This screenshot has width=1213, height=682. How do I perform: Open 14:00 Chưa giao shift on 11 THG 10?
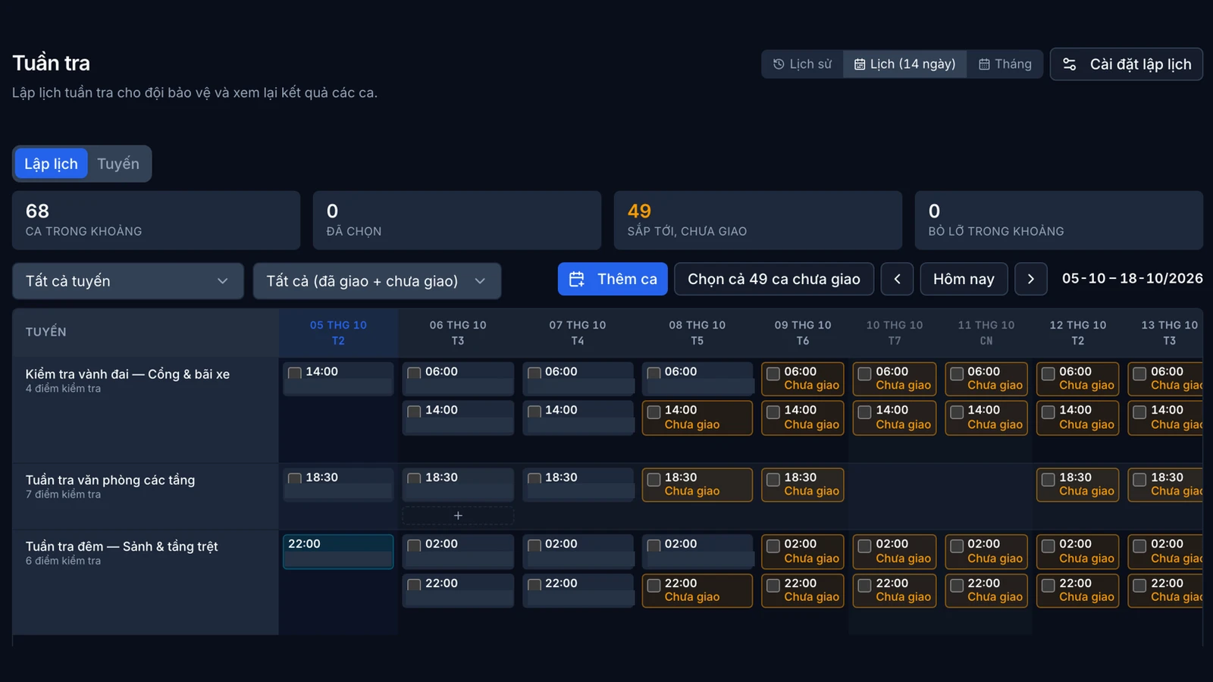[x=986, y=418]
